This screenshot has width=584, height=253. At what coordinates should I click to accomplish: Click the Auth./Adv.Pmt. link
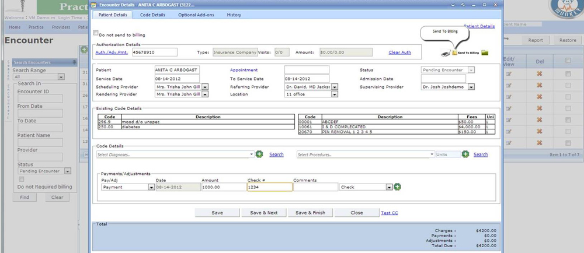point(112,52)
